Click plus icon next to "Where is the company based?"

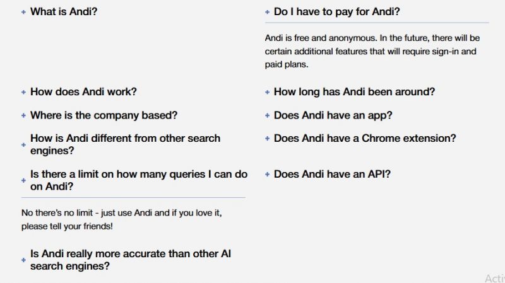23,115
